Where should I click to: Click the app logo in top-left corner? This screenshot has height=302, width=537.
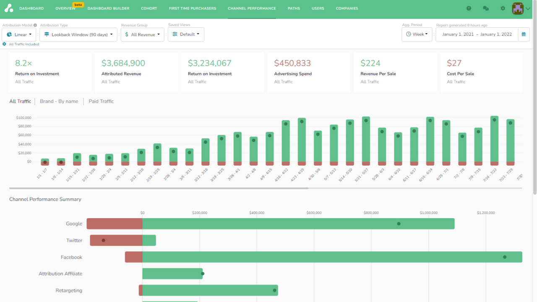pos(8,8)
